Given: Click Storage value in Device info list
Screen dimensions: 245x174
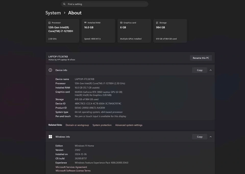Looking at the screenshot, I should pos(87,99).
